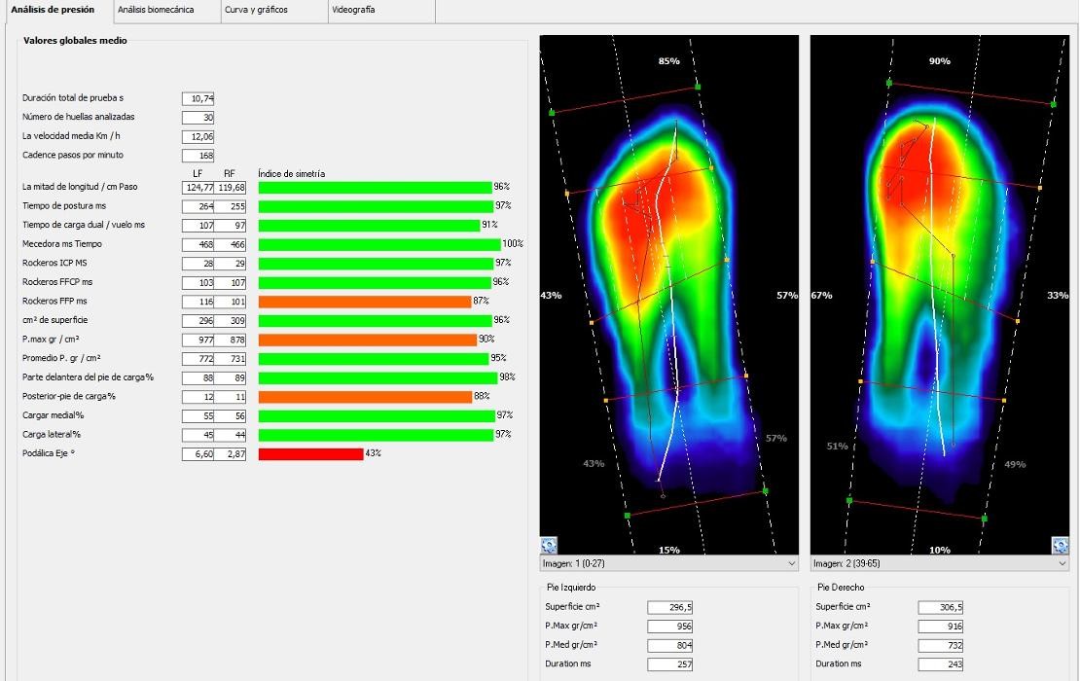Click the reset view icon on left foot image
1080x681 pixels.
tap(549, 546)
